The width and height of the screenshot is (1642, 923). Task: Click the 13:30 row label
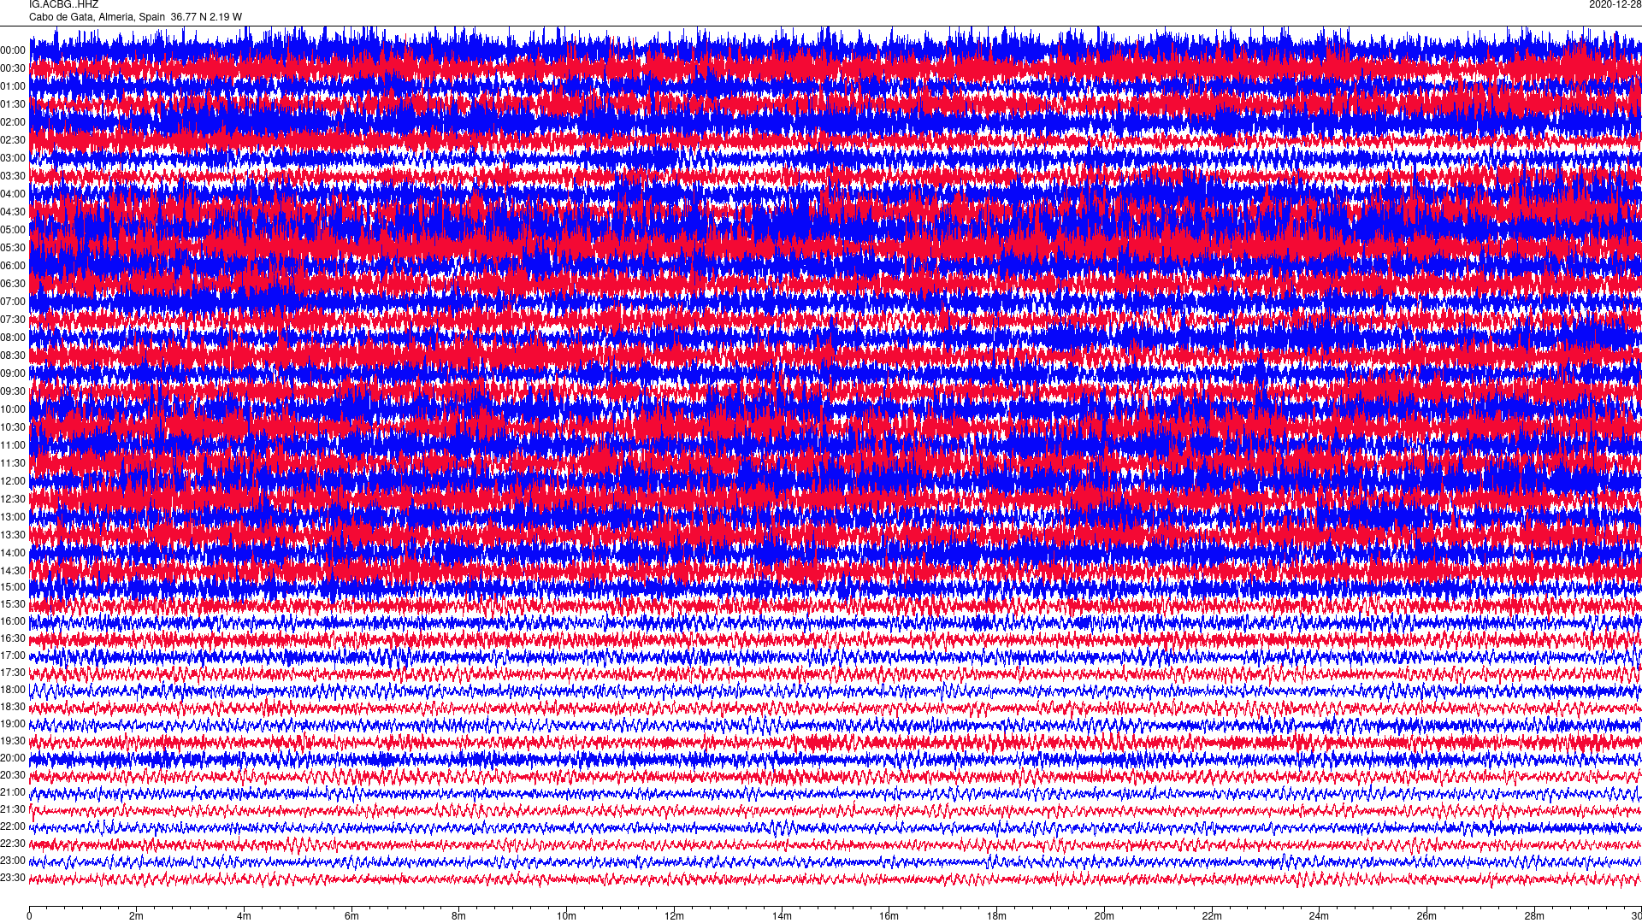pos(13,535)
